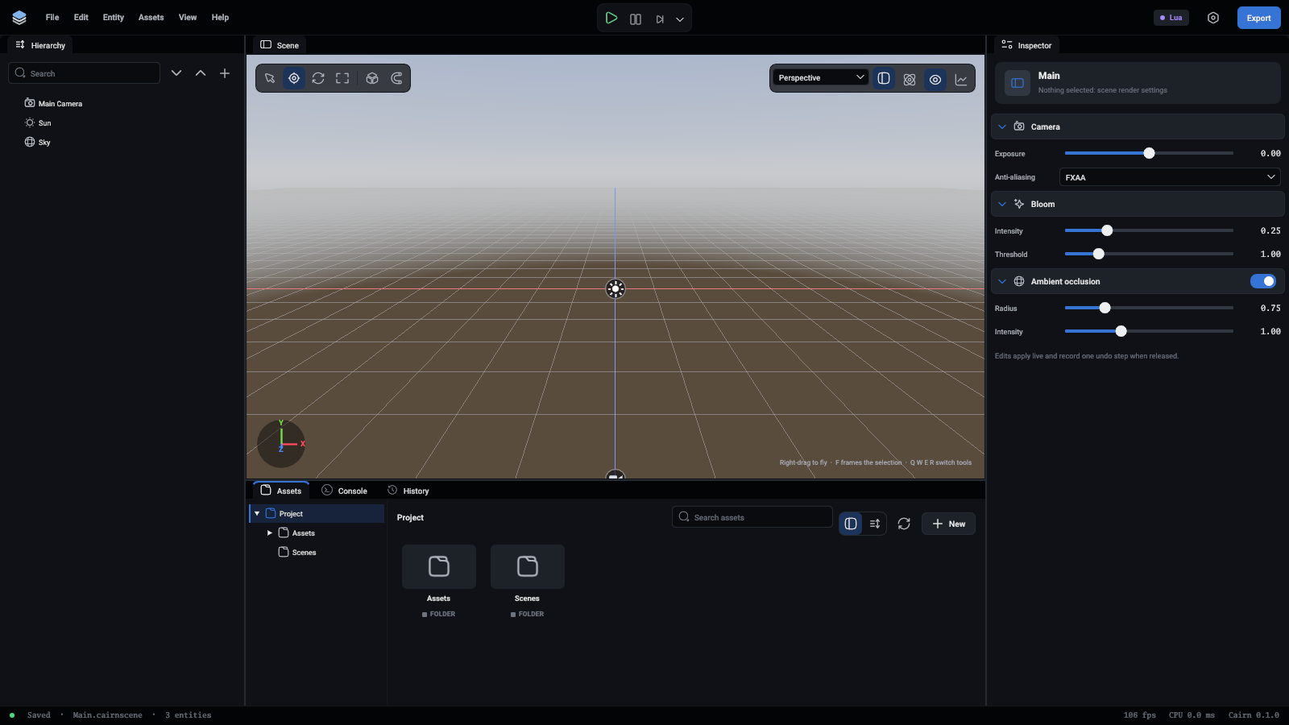Expand the Assets tree folder arrow

(x=270, y=533)
